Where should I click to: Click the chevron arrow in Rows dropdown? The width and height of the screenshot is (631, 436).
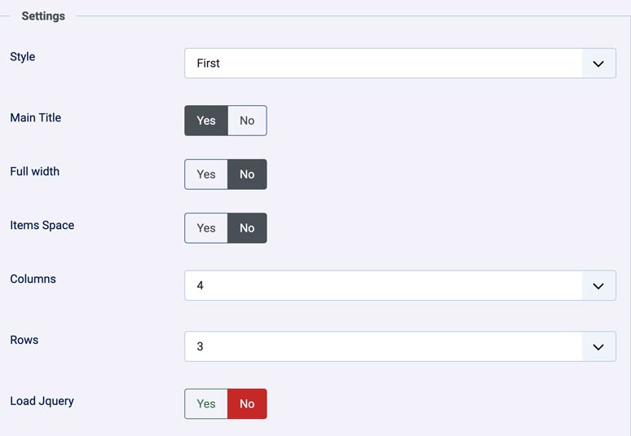598,346
